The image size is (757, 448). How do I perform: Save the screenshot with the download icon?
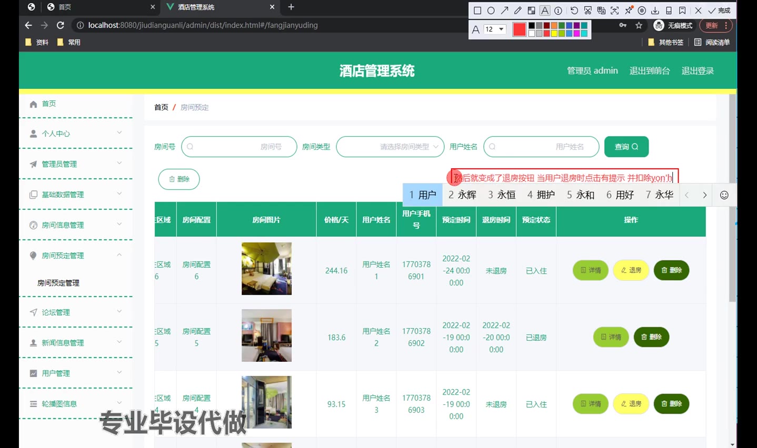coord(655,11)
